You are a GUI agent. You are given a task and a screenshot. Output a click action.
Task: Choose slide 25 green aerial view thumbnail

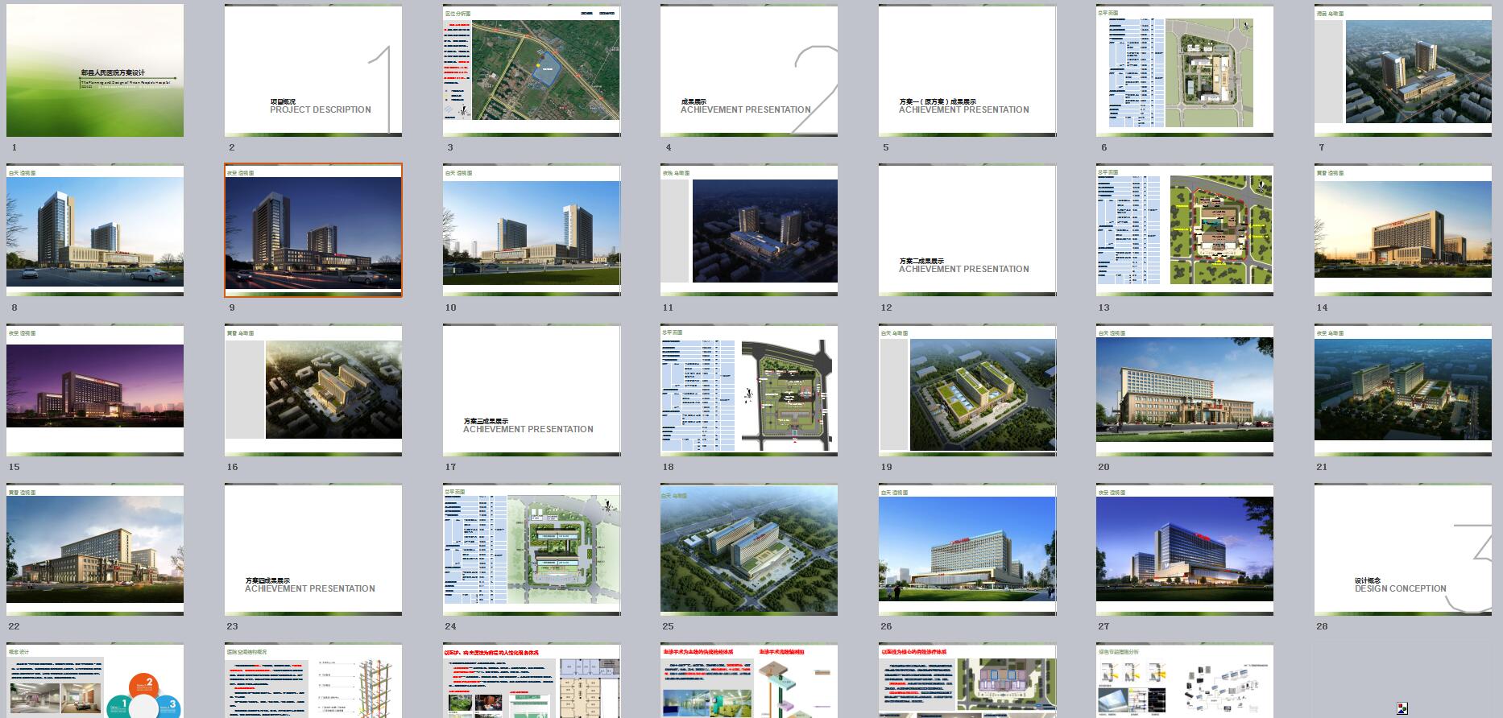(x=749, y=550)
